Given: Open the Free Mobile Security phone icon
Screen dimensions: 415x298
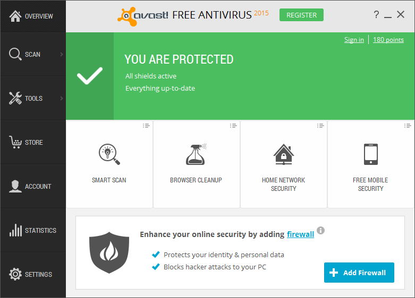Looking at the screenshot, I should (370, 154).
